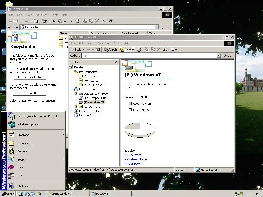
Task: Expand the Visual Studio 2005 node
Action: click(76, 85)
